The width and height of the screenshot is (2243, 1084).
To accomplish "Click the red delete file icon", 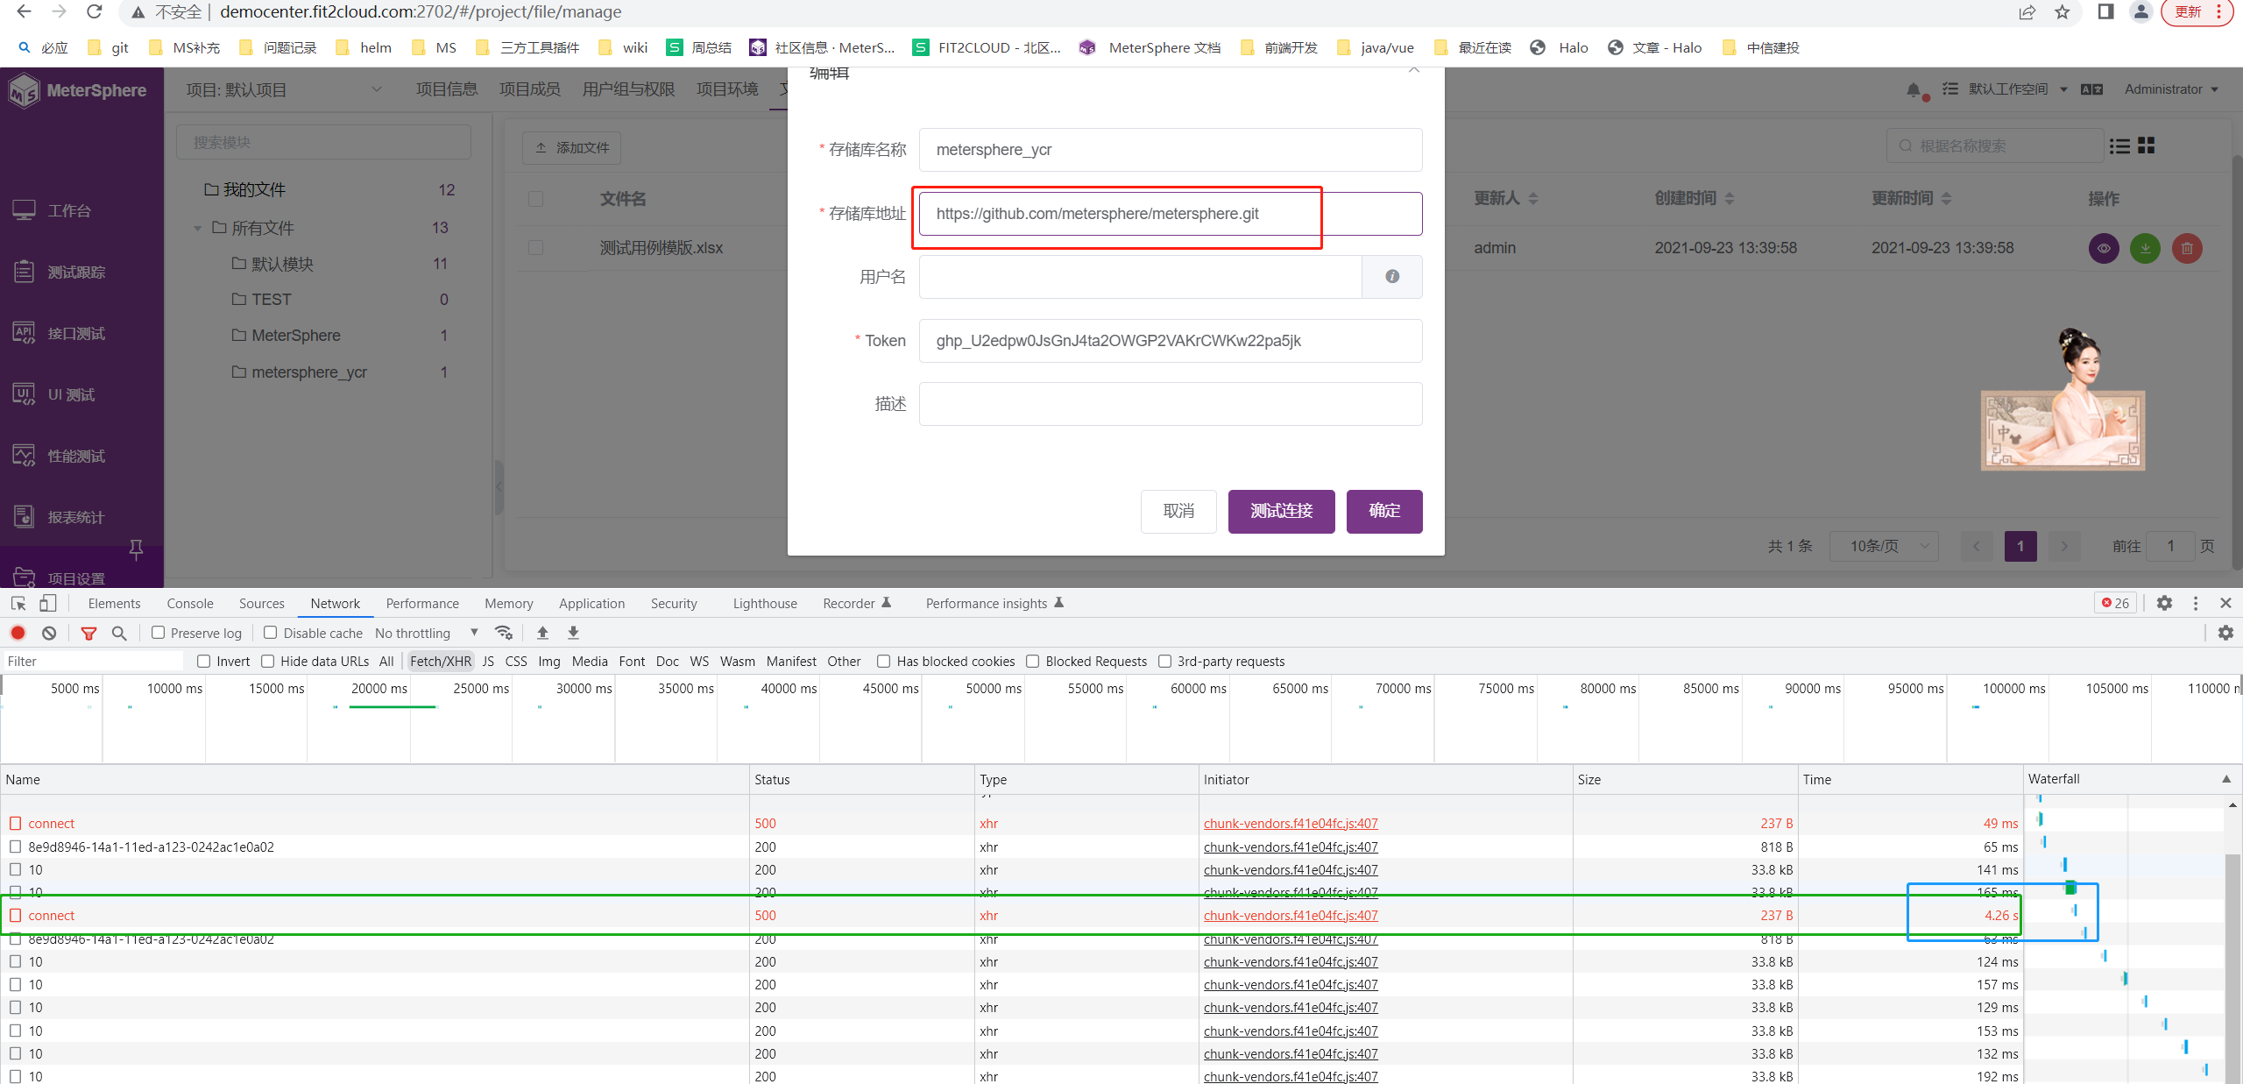I will (x=2187, y=248).
